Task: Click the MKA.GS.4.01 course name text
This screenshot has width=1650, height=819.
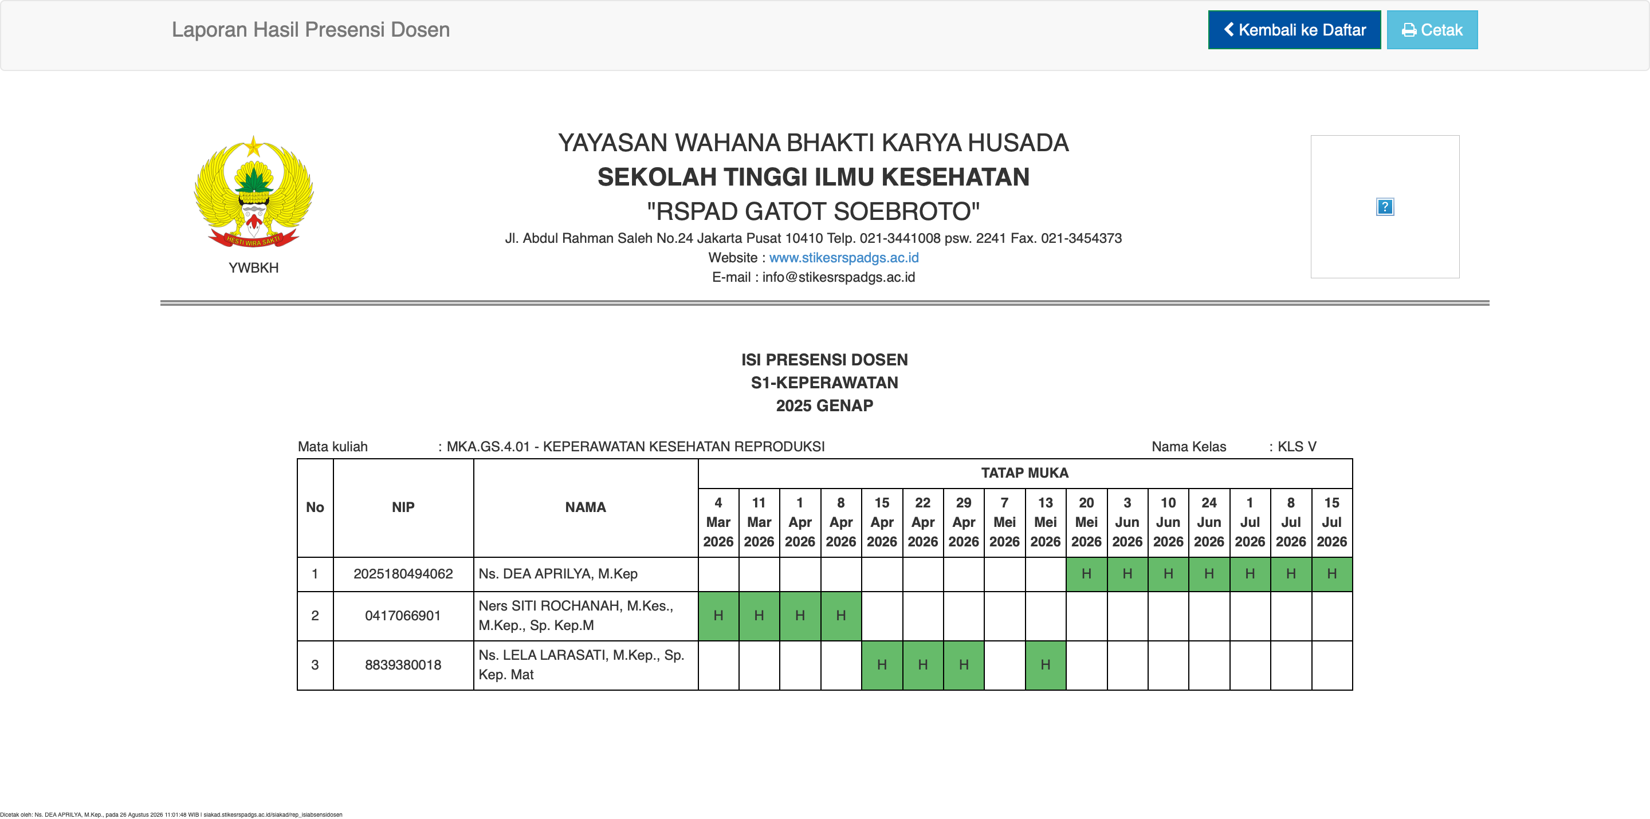Action: [635, 446]
